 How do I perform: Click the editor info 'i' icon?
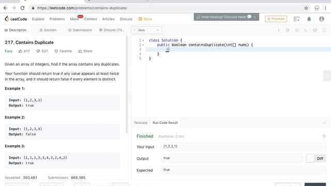(279, 30)
